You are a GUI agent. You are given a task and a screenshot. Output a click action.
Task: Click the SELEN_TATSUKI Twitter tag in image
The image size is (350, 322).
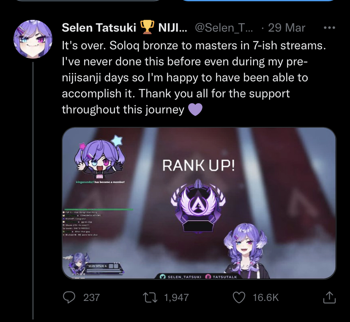click(x=180, y=276)
